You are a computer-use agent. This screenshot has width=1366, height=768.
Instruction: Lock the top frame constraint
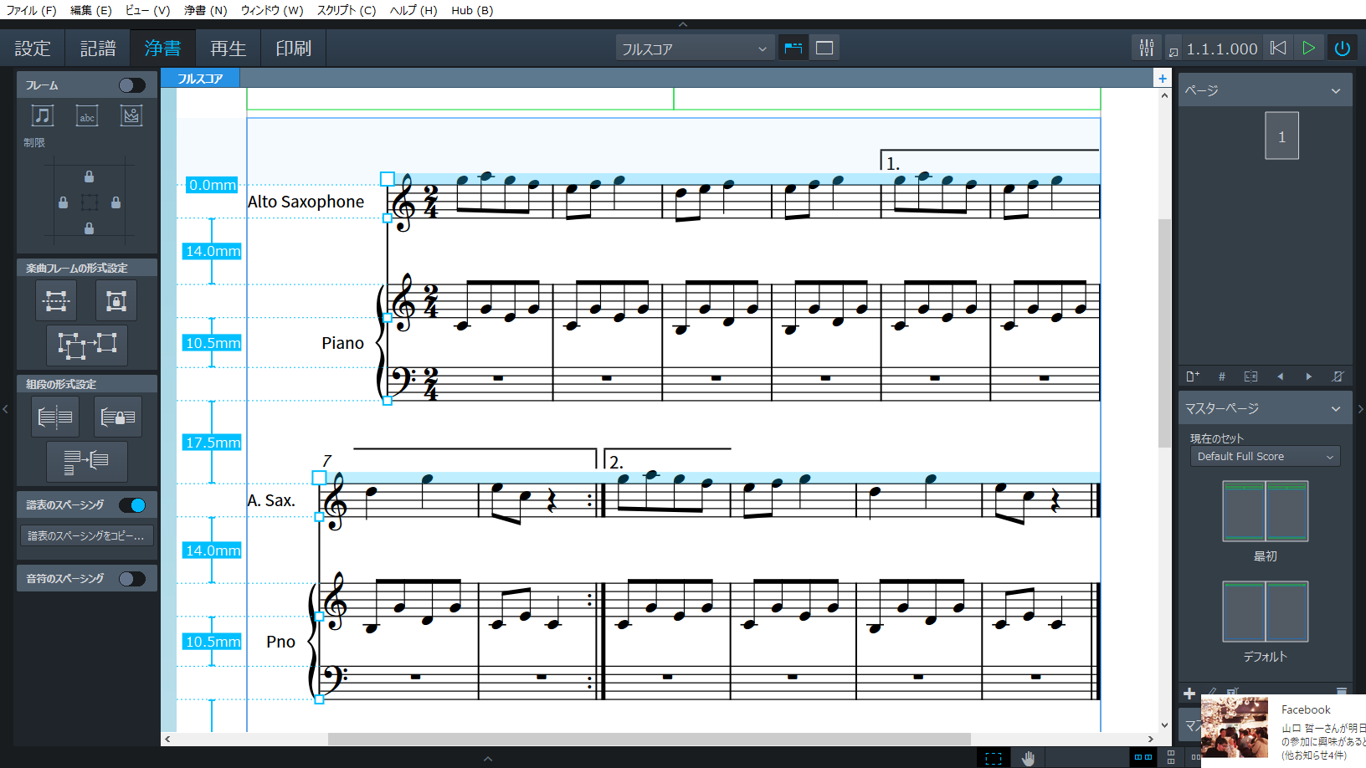coord(89,177)
